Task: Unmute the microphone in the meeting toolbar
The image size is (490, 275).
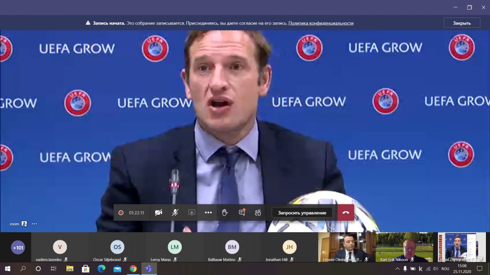Action: click(175, 213)
